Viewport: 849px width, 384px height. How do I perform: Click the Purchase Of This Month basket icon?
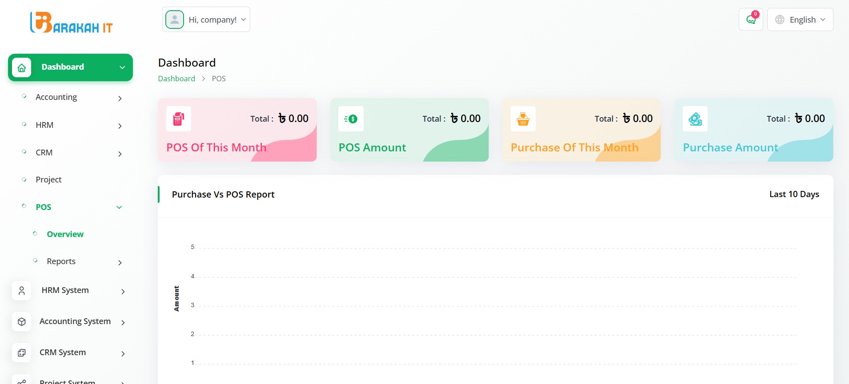tap(523, 119)
